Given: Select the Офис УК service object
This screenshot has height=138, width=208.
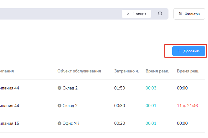Looking at the screenshot, I should coord(71,124).
